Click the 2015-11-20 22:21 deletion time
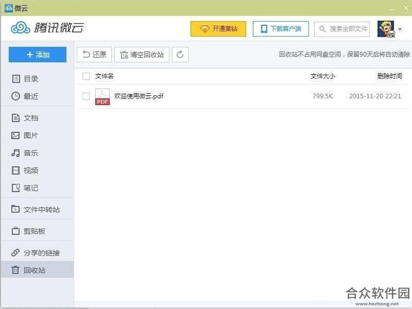Screen dimensions: 412x309 [x=375, y=96]
